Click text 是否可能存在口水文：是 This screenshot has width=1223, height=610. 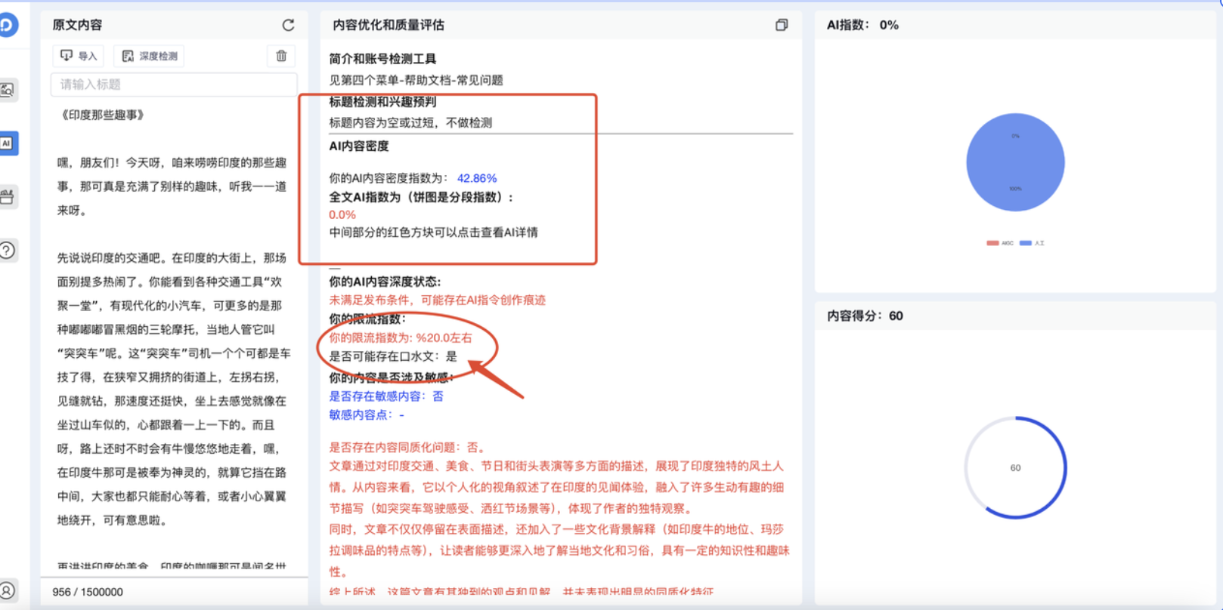tap(393, 356)
